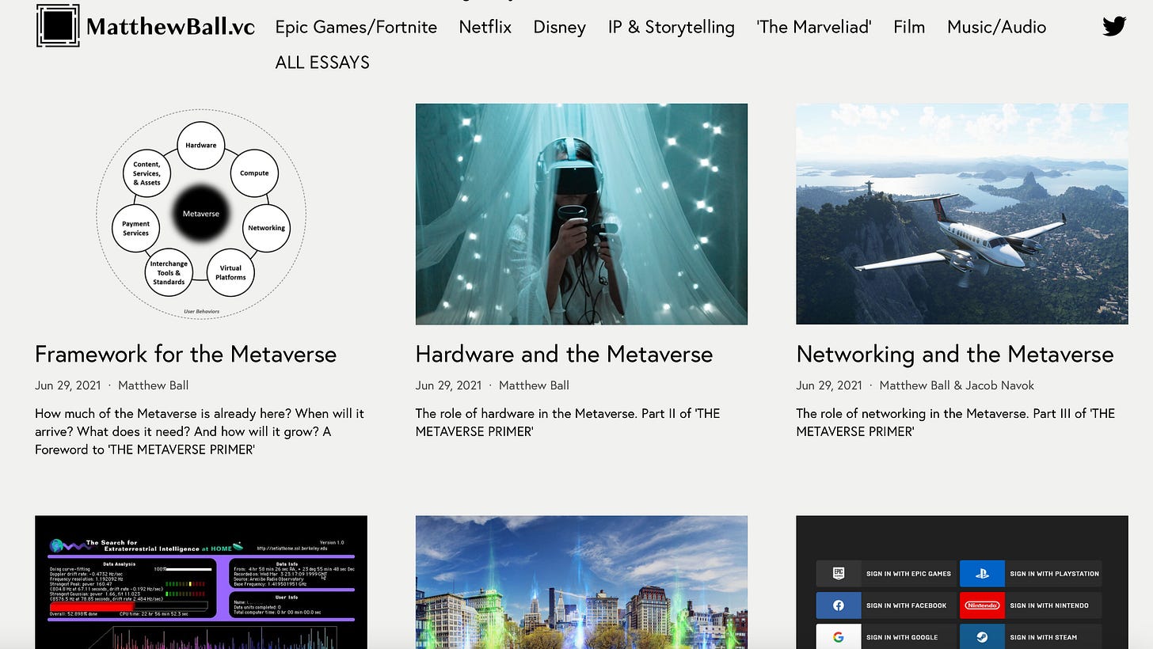Click the PlayStation logo icon

coord(982,573)
